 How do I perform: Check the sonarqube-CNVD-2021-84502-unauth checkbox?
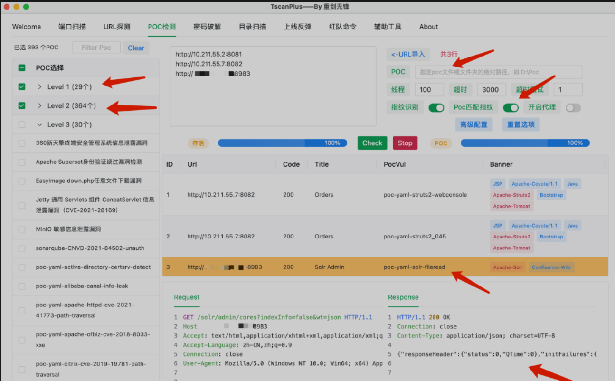pyautogui.click(x=22, y=248)
